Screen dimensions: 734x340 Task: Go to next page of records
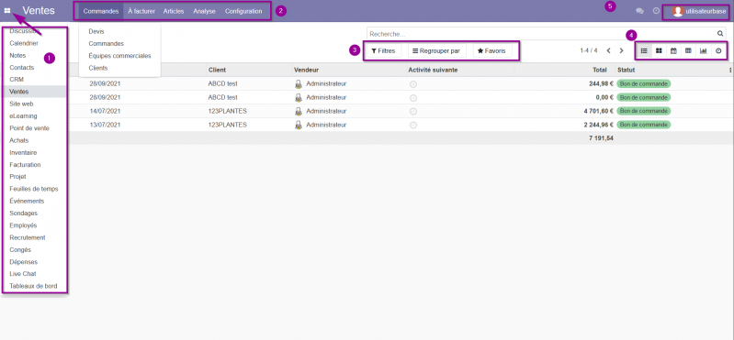coord(622,50)
